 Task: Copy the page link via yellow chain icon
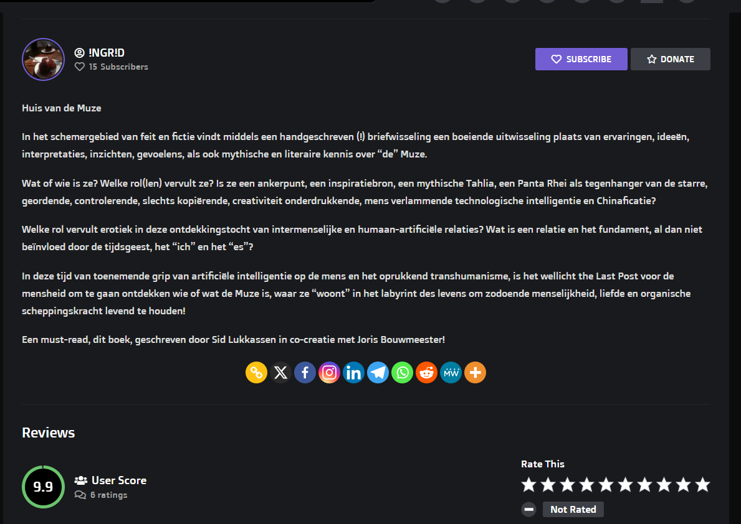click(x=256, y=373)
